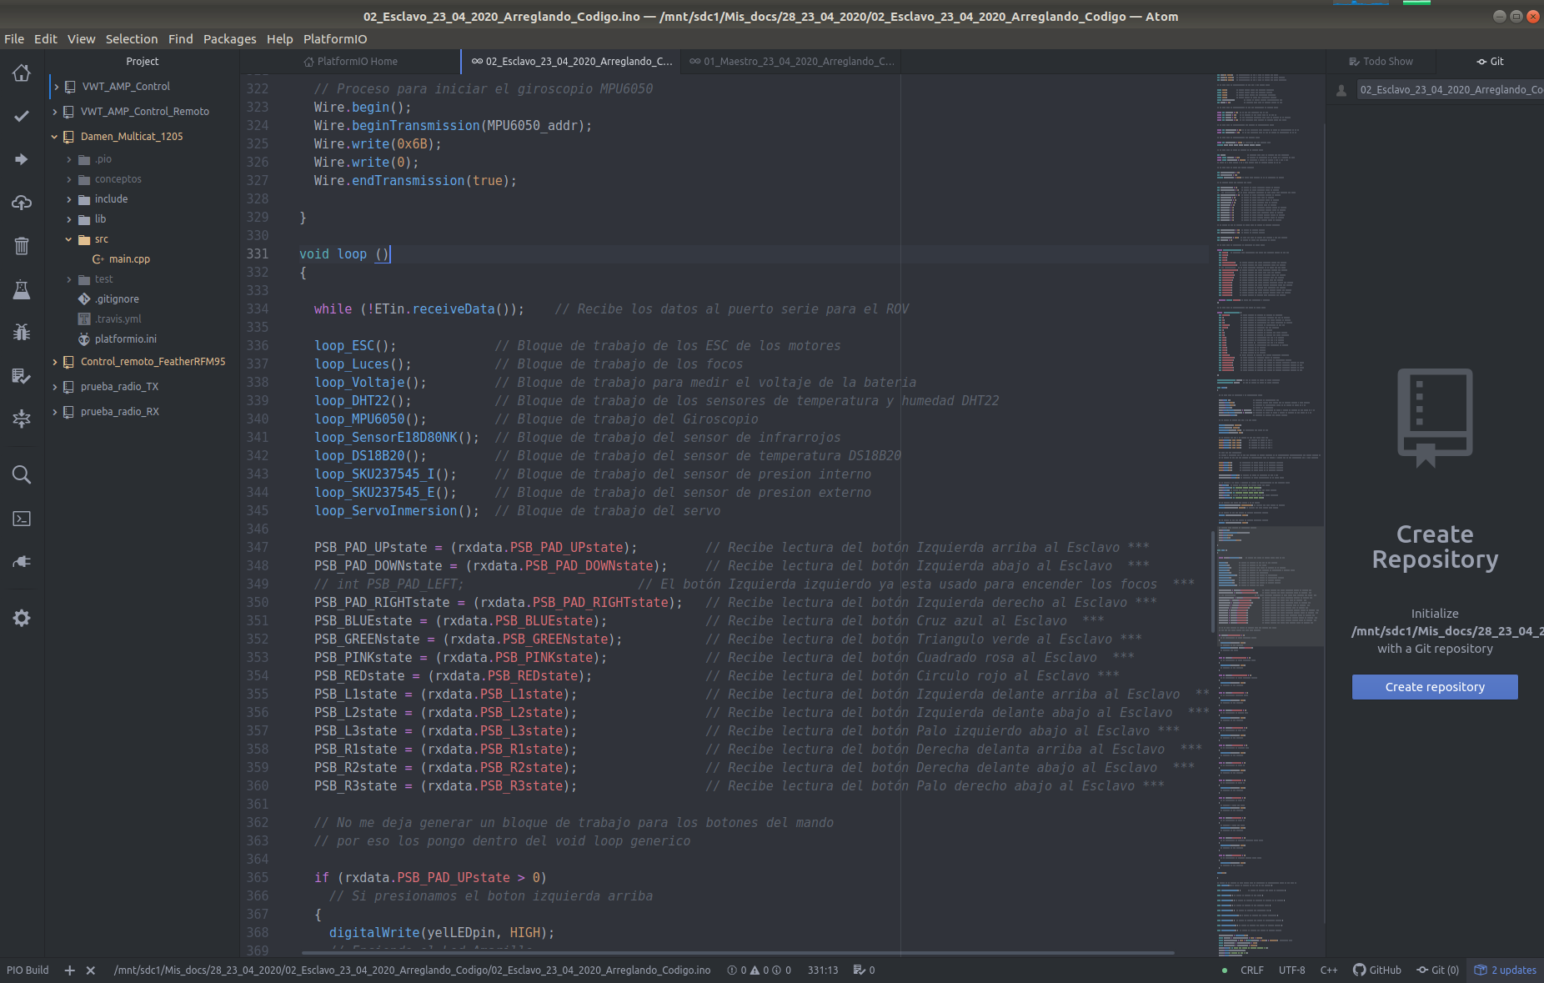Expand the include folder

(x=68, y=199)
